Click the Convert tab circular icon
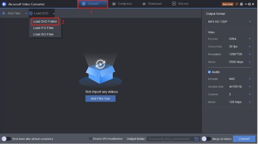This screenshot has width=258, height=144. click(84, 4)
